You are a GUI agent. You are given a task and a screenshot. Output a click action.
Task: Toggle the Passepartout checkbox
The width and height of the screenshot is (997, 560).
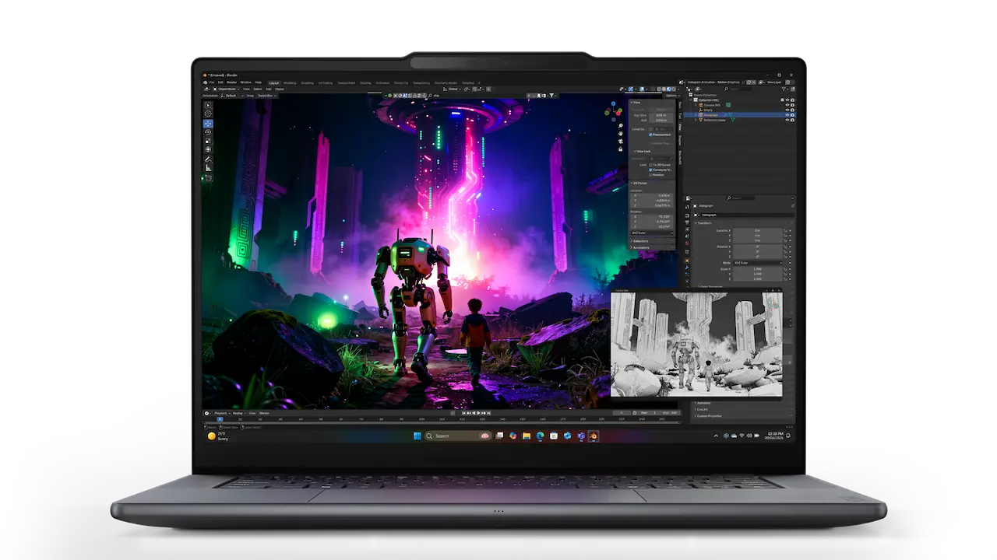pos(651,135)
